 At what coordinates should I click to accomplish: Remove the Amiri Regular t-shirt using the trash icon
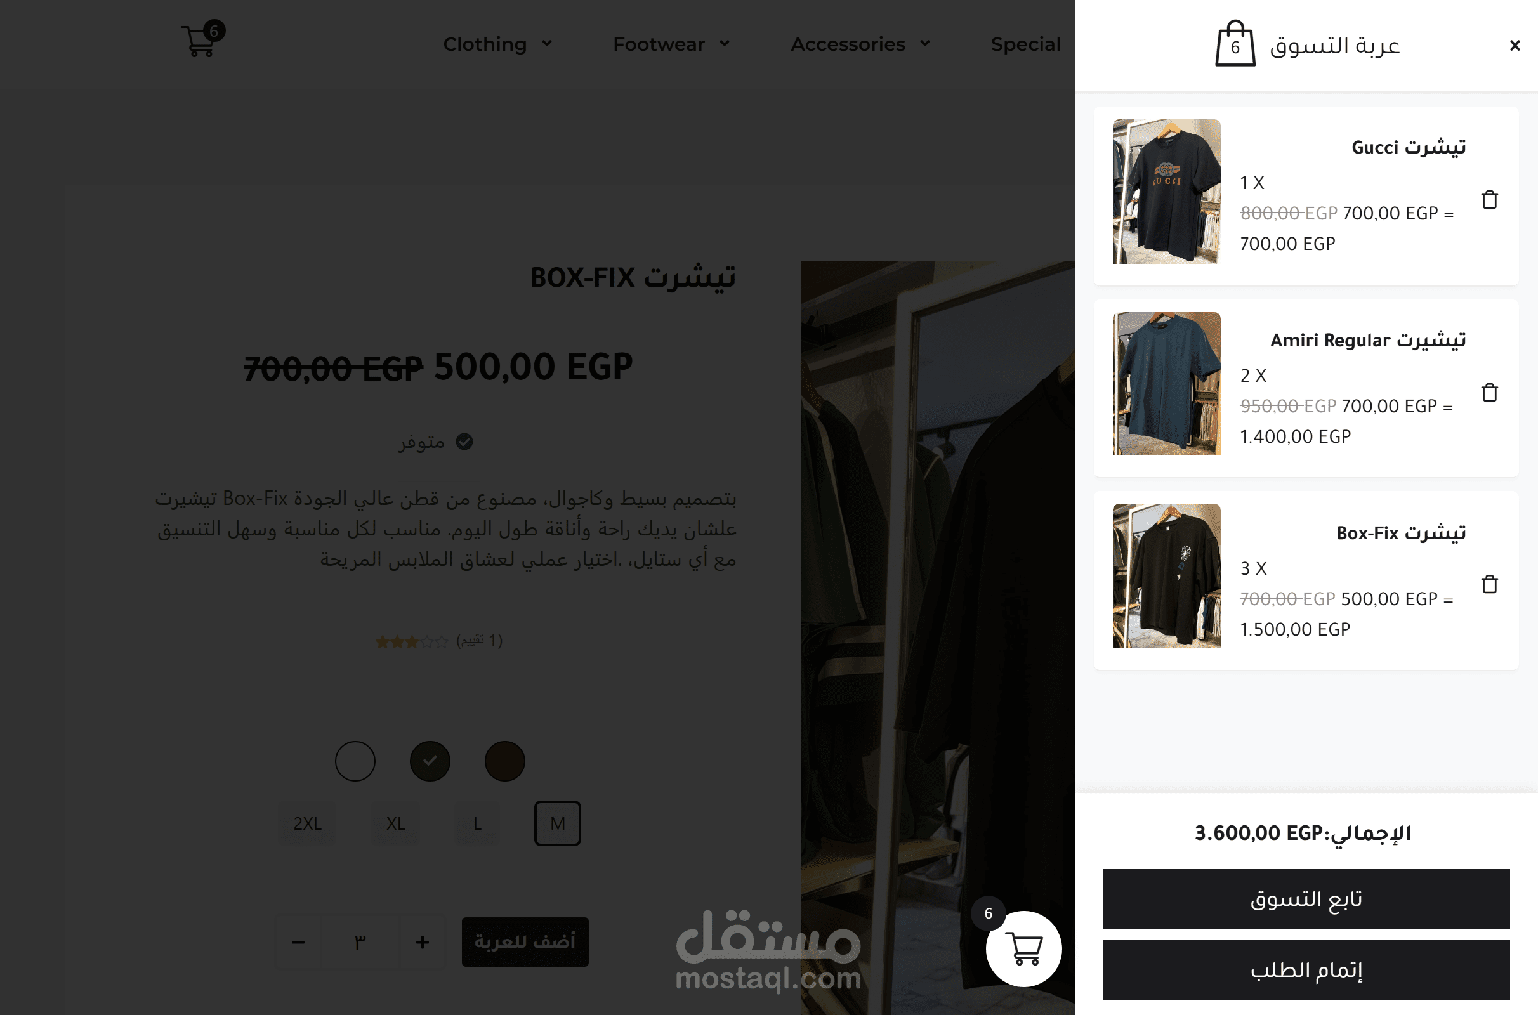1489,392
